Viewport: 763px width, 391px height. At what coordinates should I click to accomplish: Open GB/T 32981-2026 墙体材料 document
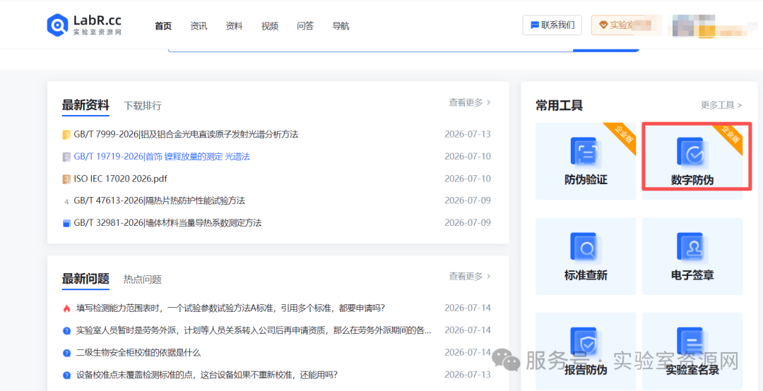tap(168, 223)
